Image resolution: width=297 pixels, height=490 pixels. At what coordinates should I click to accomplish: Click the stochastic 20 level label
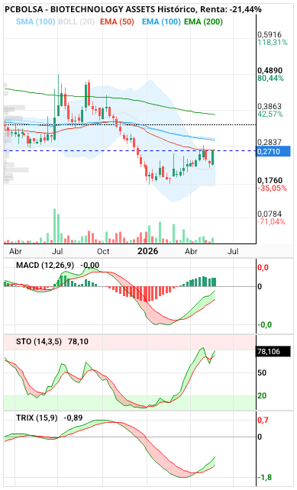pos(262,395)
